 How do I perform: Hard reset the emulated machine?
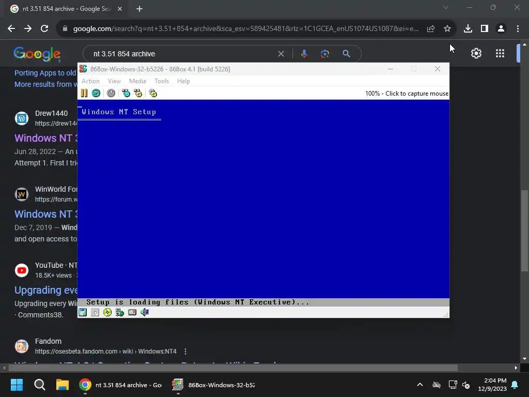(x=96, y=93)
